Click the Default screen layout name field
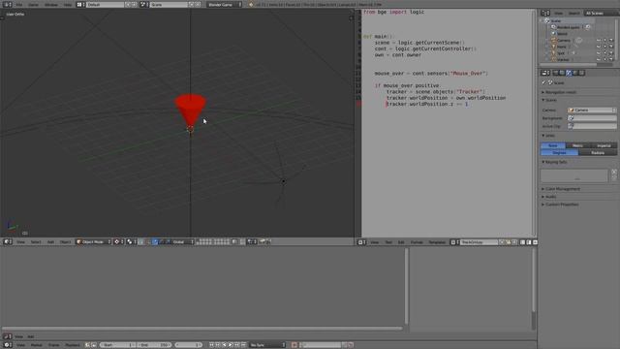Viewport: 620px width, 349px height. 105,4
